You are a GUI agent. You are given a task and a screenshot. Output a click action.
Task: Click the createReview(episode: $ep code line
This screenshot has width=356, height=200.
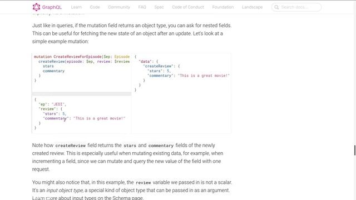pos(84,62)
